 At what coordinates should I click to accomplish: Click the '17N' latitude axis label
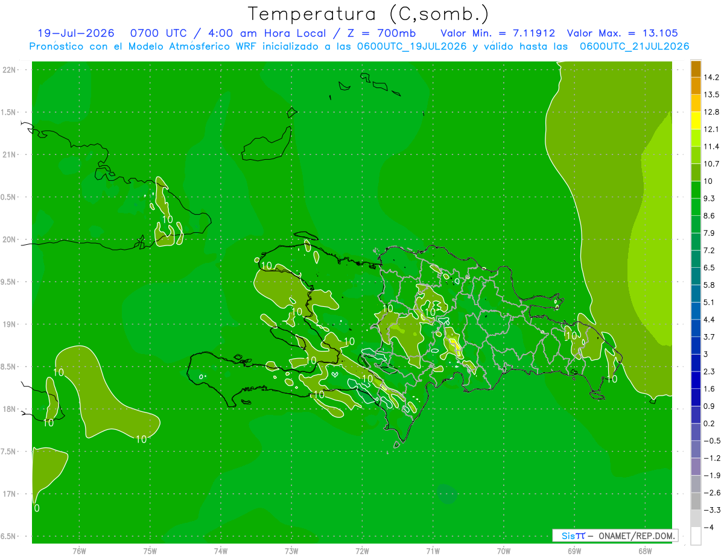(x=9, y=494)
